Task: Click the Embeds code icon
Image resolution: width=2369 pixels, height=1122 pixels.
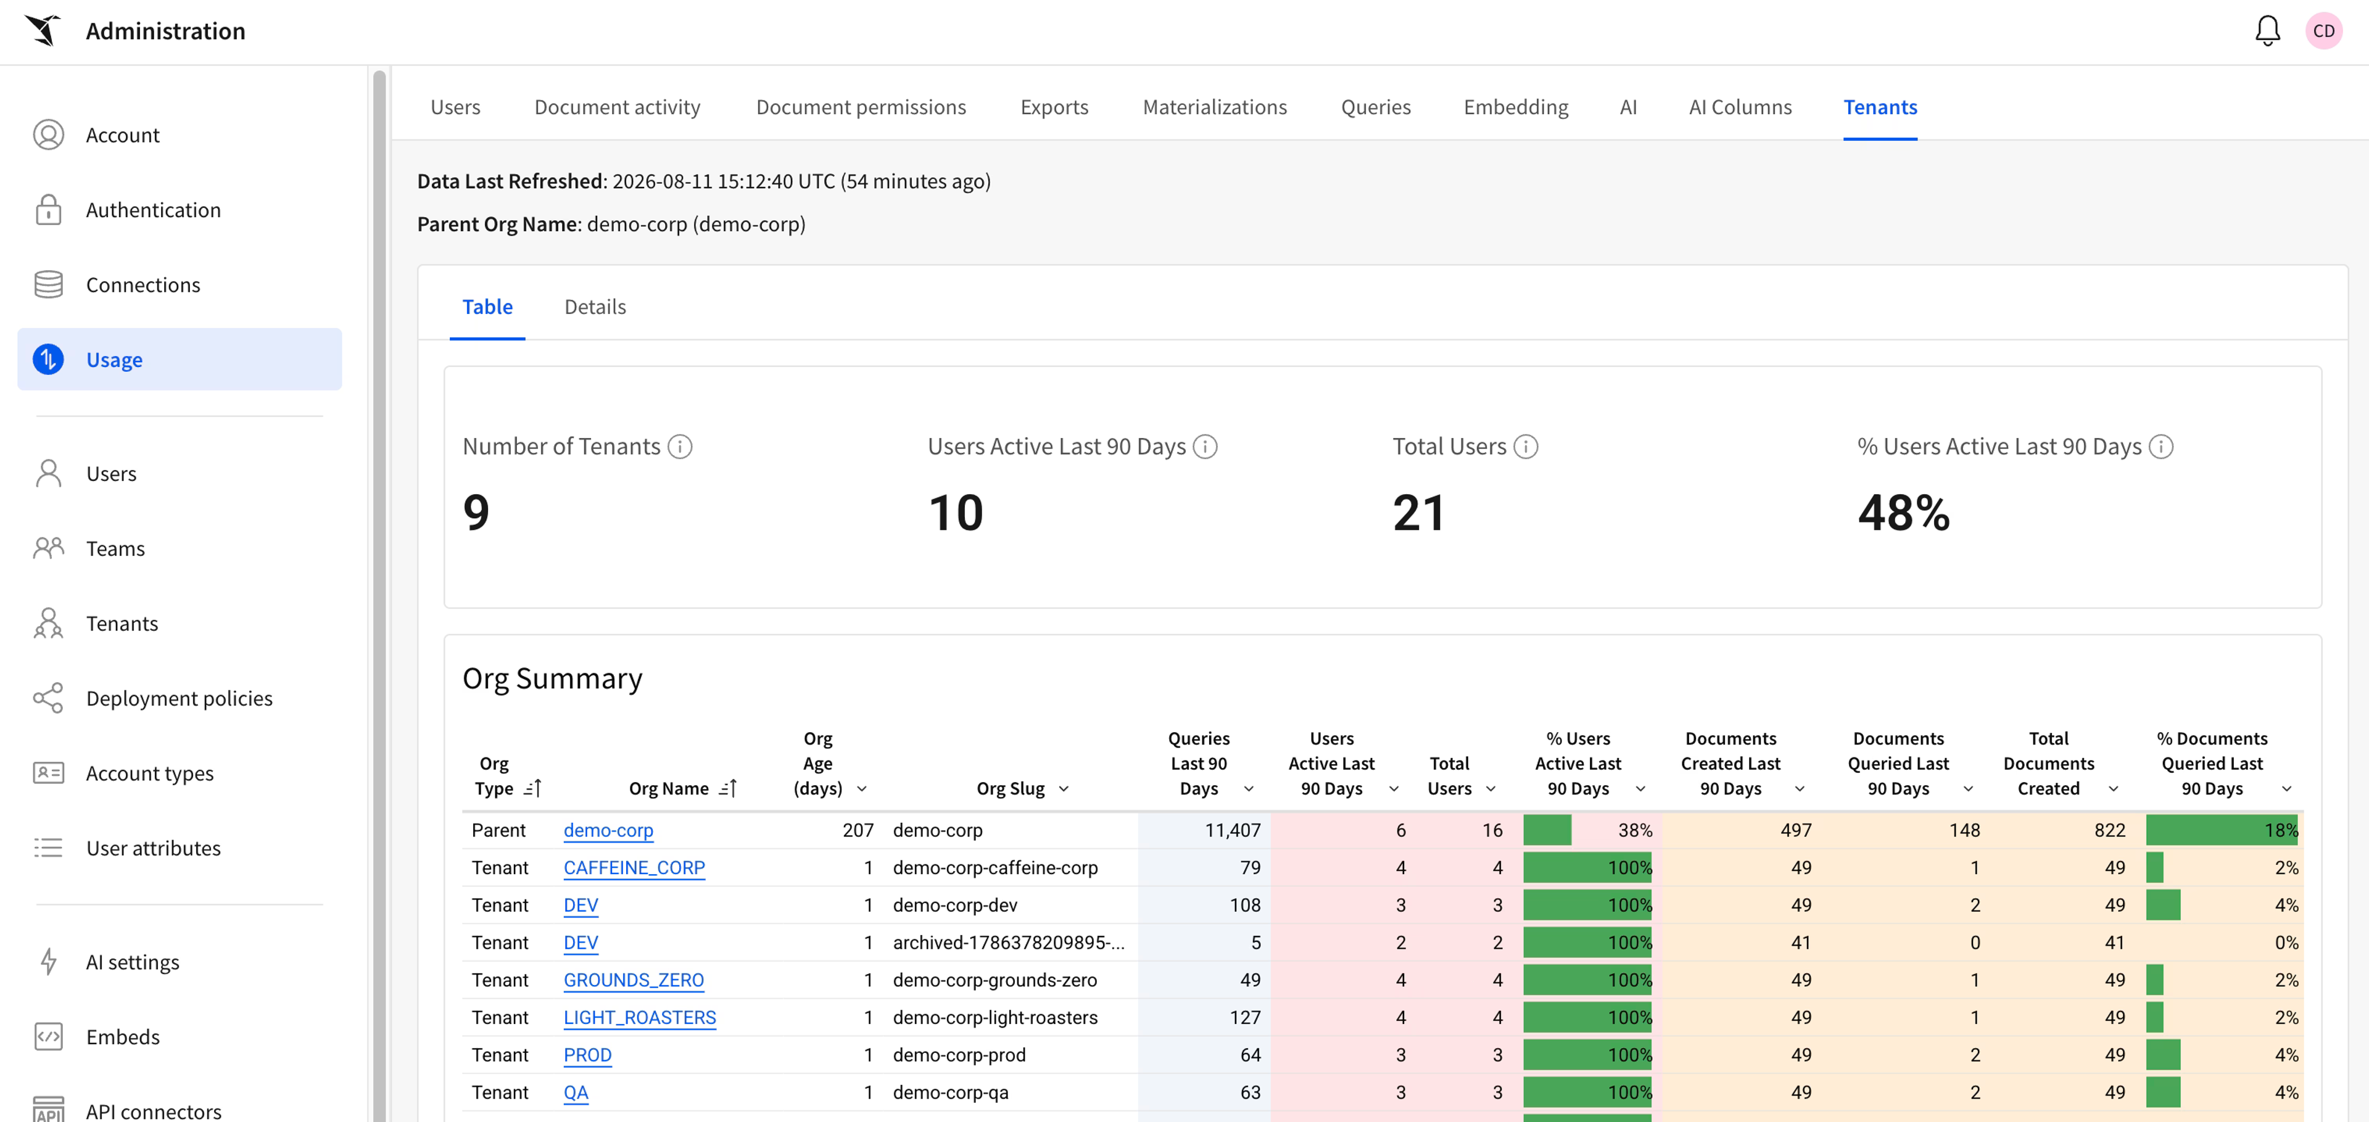Action: pyautogui.click(x=49, y=1036)
